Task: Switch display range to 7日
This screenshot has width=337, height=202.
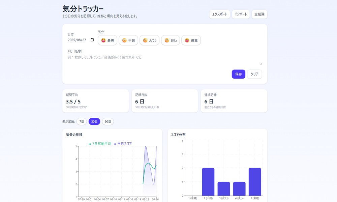Action: pyautogui.click(x=81, y=121)
